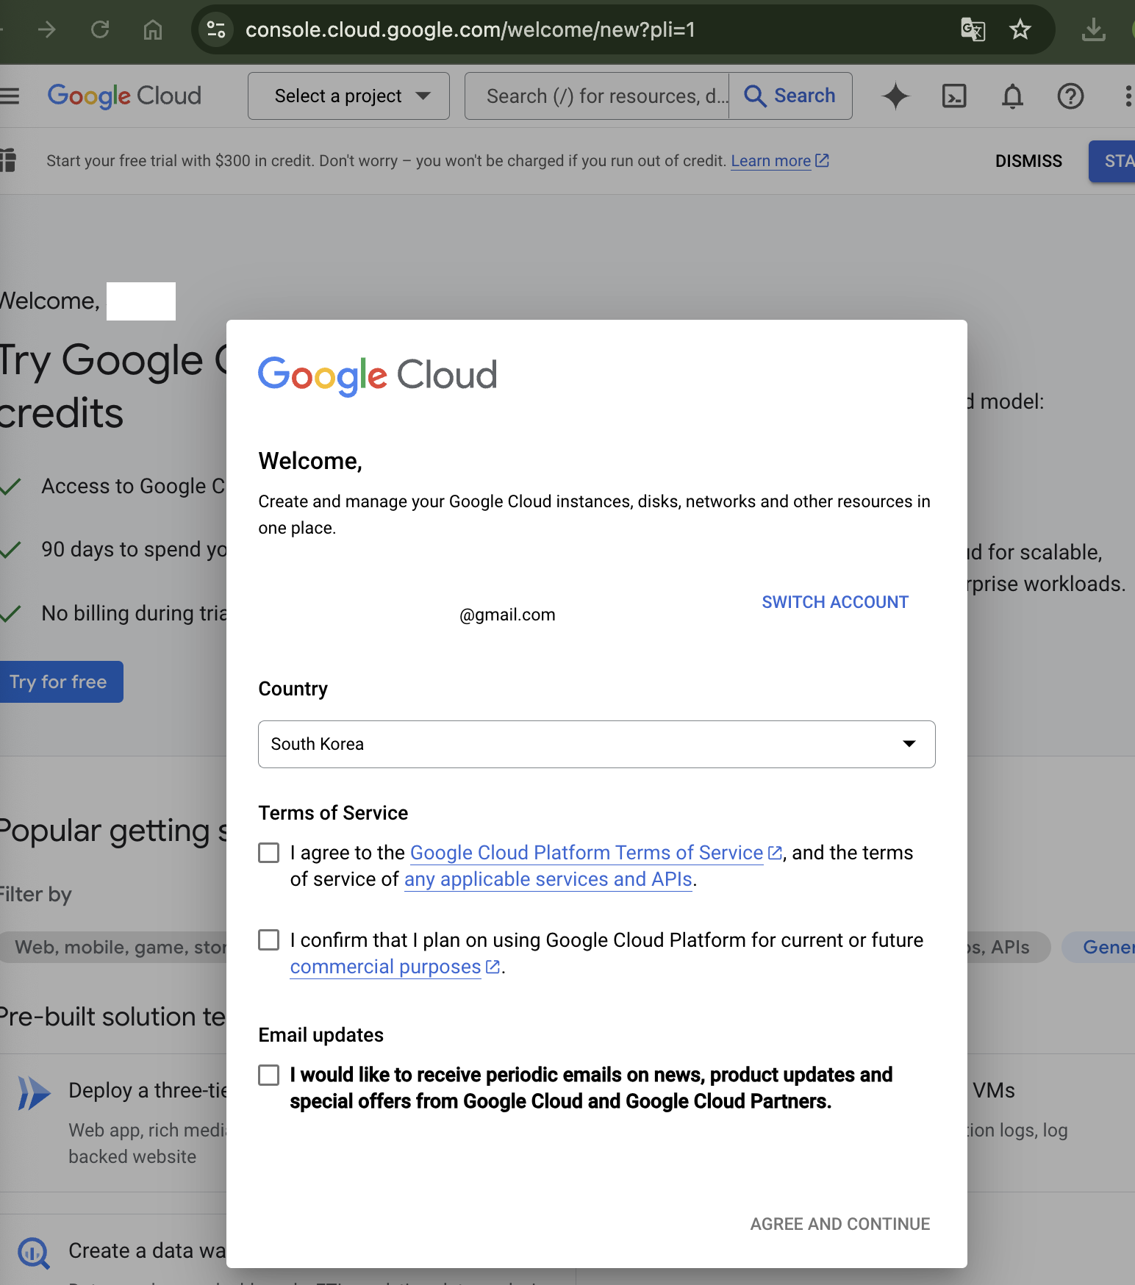
Task: Click browser forward arrow
Action: pyautogui.click(x=47, y=29)
